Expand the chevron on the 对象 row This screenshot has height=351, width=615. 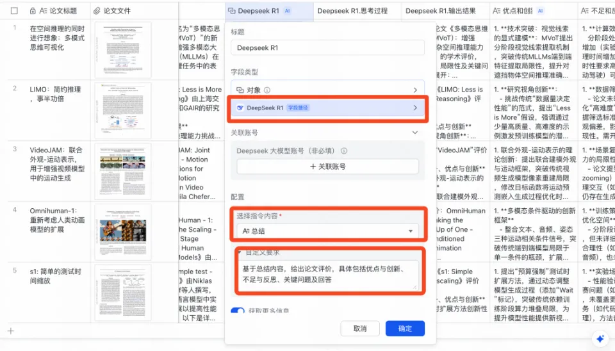pyautogui.click(x=415, y=90)
